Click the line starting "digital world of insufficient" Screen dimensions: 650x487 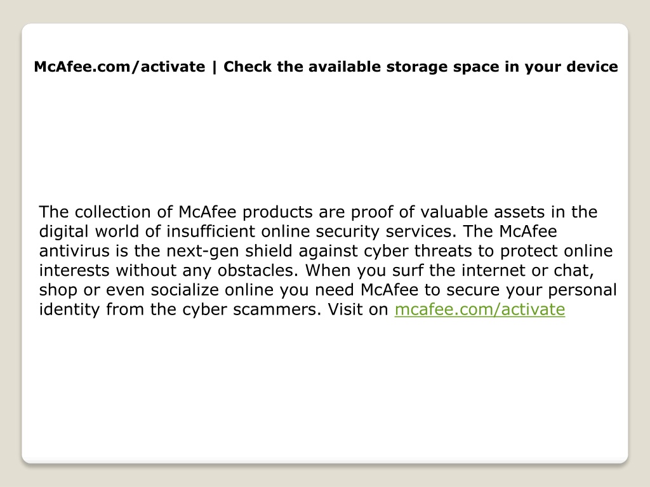[x=298, y=231]
